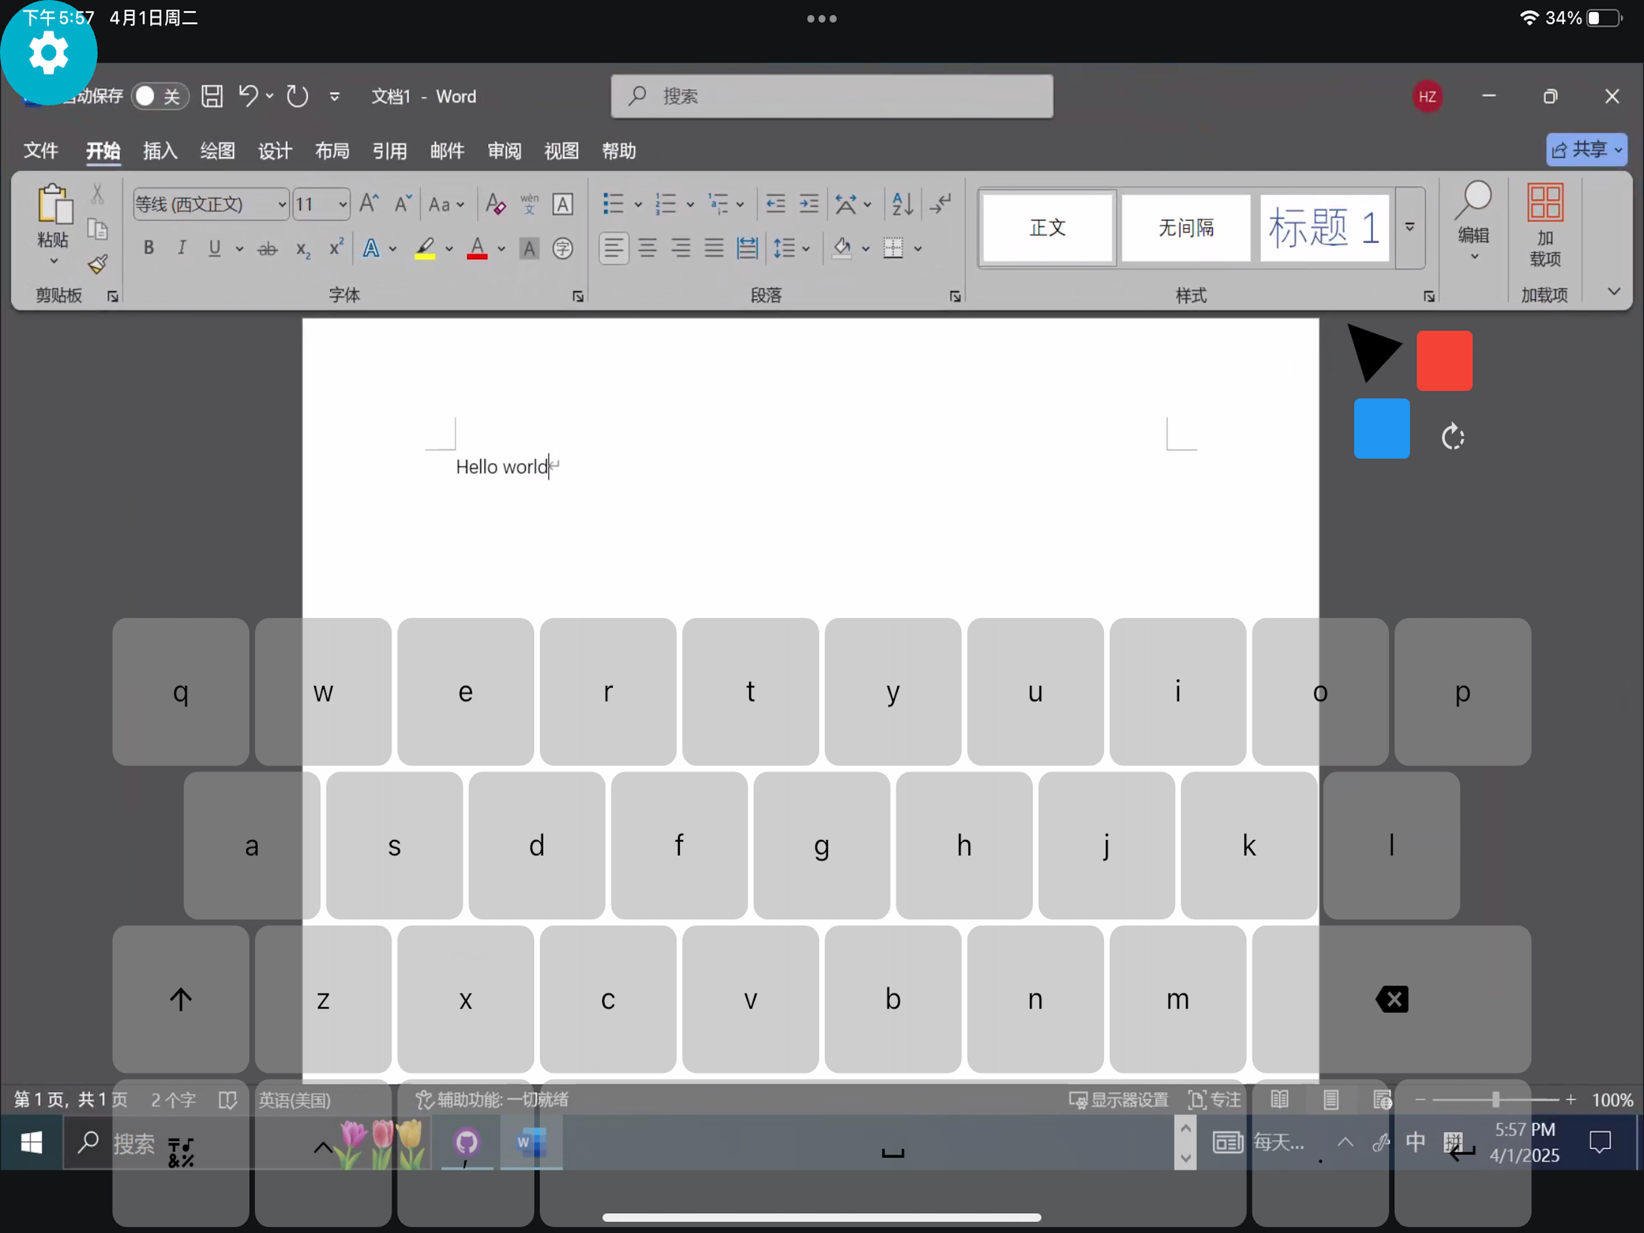Open the Change Case (Aa) dropdown

tap(446, 204)
